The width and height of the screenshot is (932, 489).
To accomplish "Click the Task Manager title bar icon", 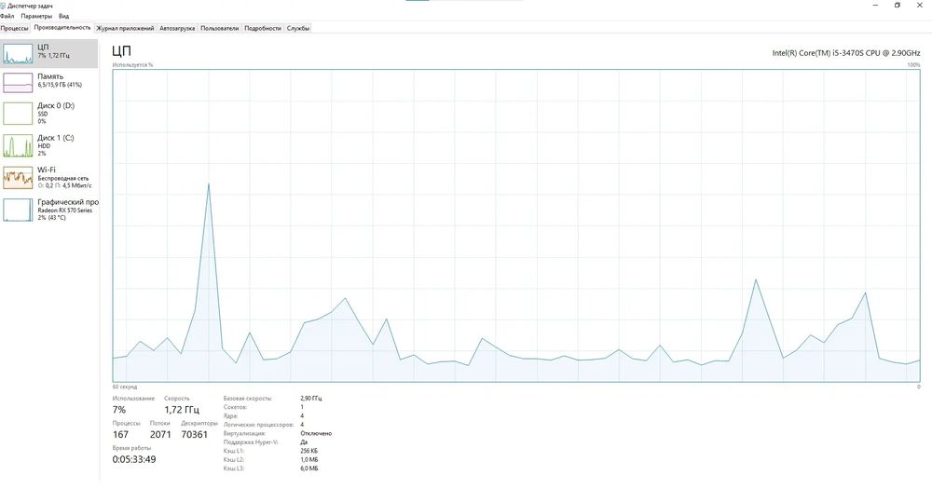I will tap(4, 6).
